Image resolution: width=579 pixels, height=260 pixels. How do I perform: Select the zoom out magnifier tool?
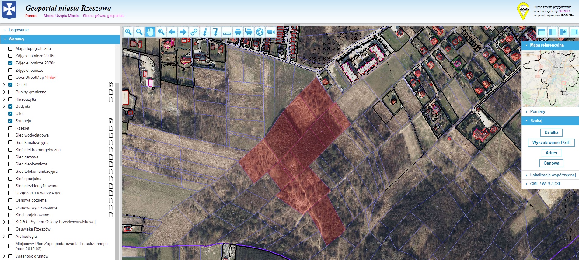(x=139, y=32)
